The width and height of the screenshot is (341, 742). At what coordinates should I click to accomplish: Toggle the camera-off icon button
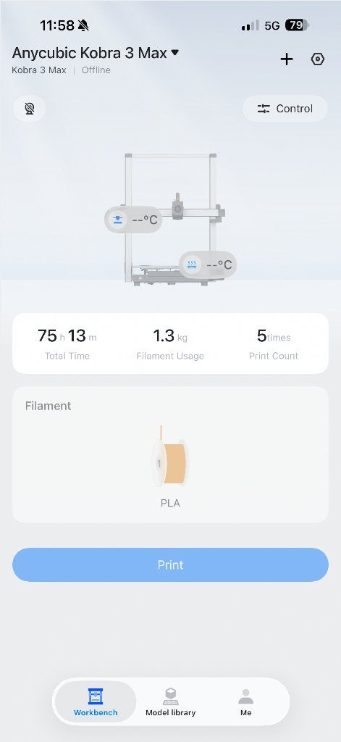pos(30,109)
